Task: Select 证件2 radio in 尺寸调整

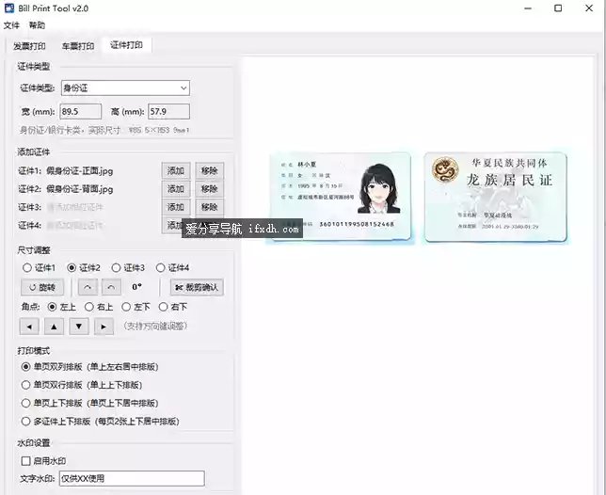Action: (84, 268)
